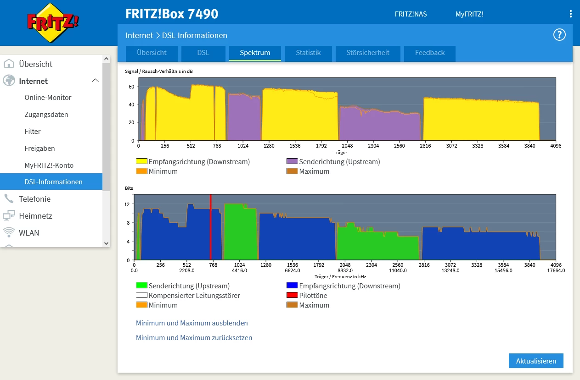Open the DSL tab

click(203, 53)
